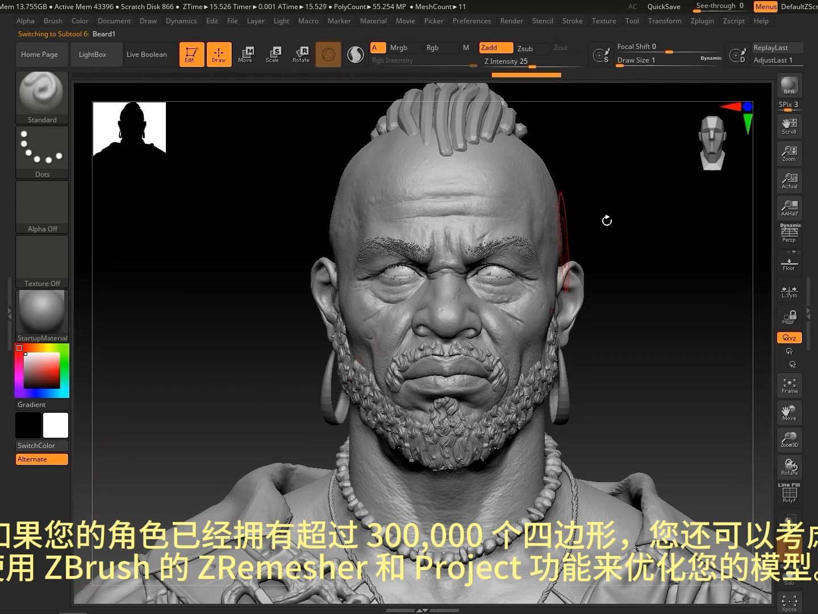Toggle the M material channel
Image resolution: width=818 pixels, height=614 pixels.
pyautogui.click(x=466, y=48)
